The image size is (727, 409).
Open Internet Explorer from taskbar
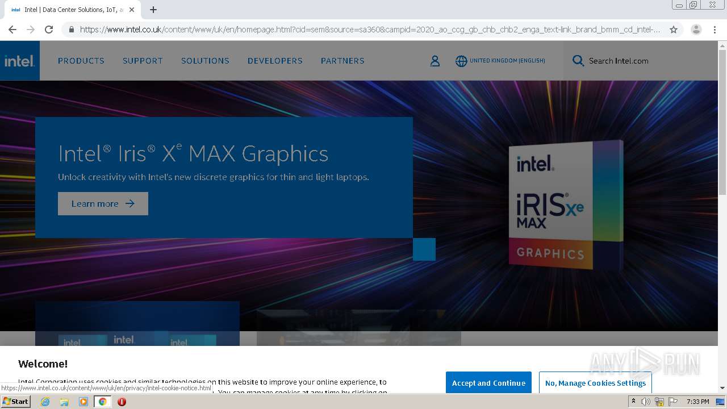click(45, 402)
